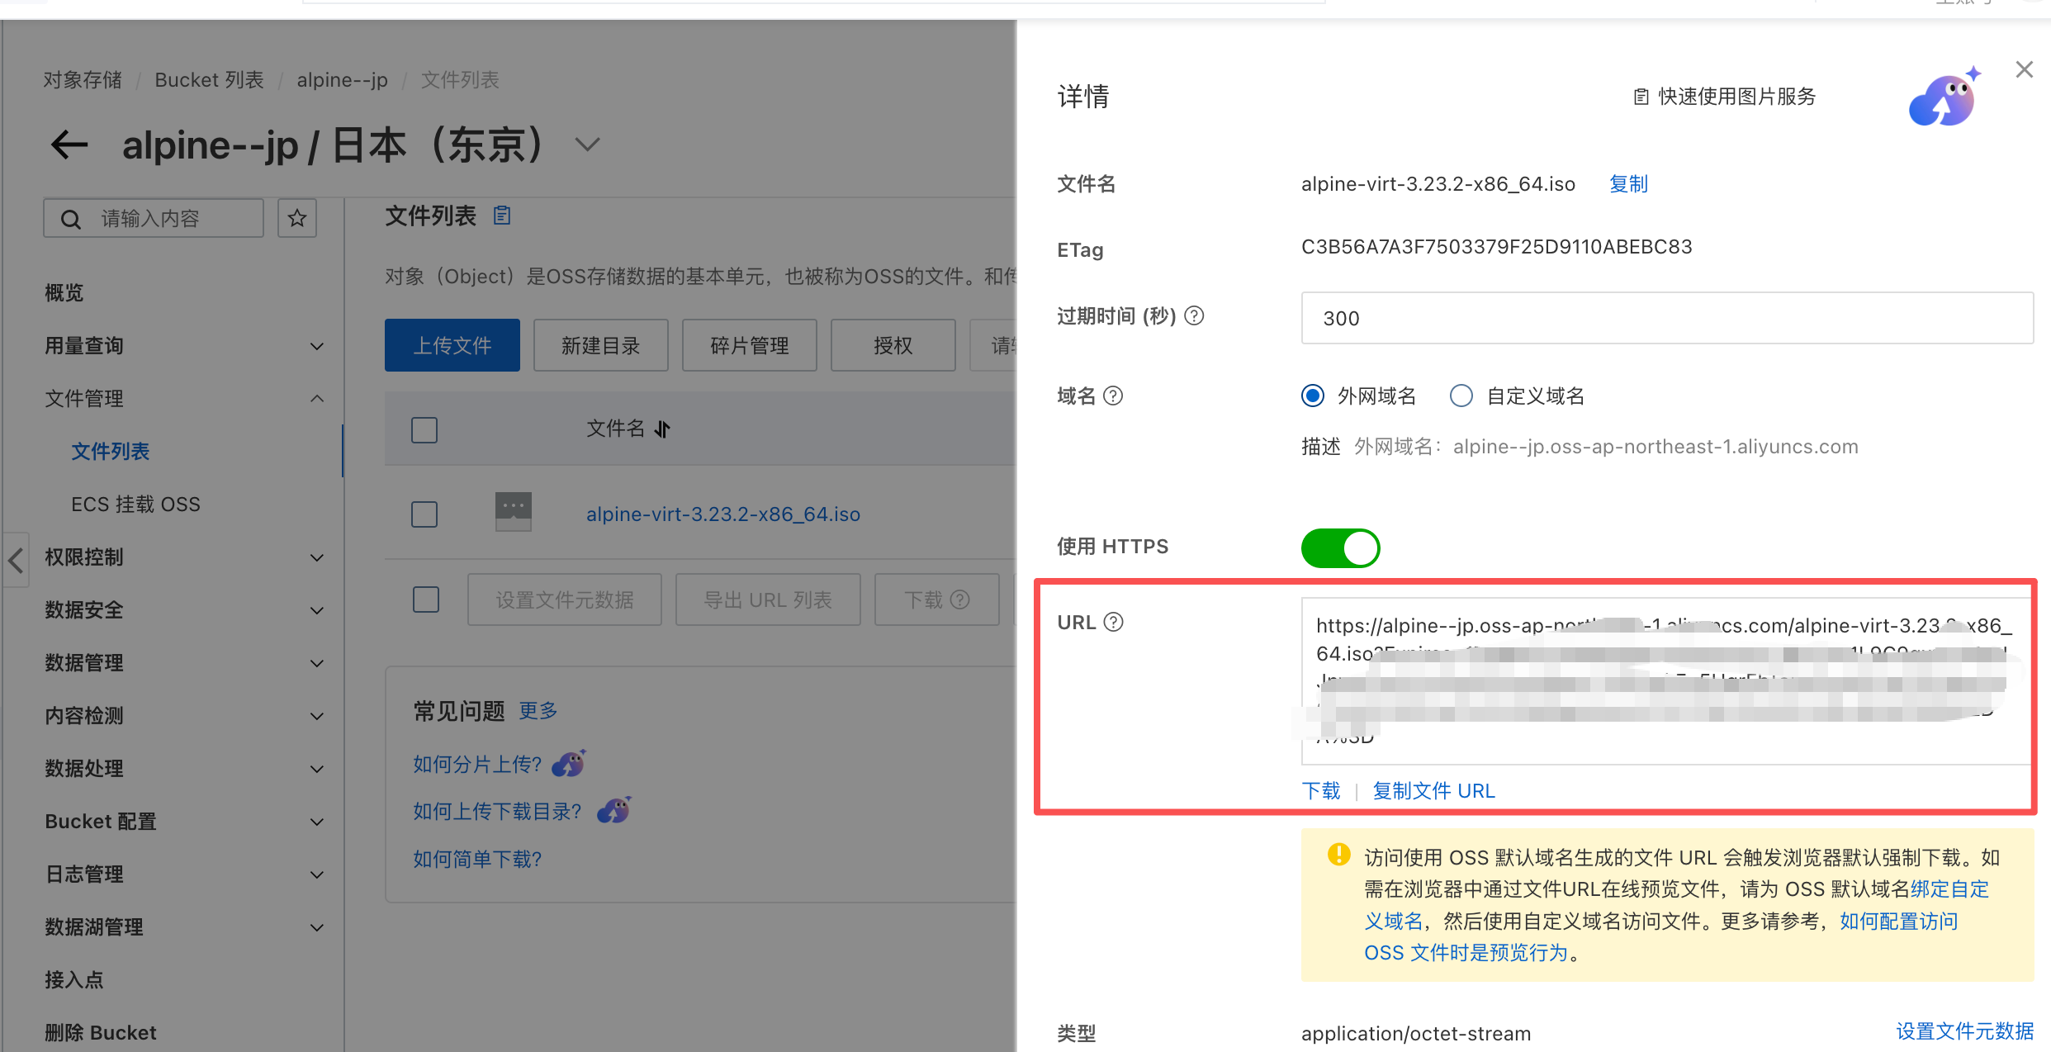Expand the 数据处理 sidebar section
This screenshot has width=2051, height=1052.
pyautogui.click(x=316, y=769)
